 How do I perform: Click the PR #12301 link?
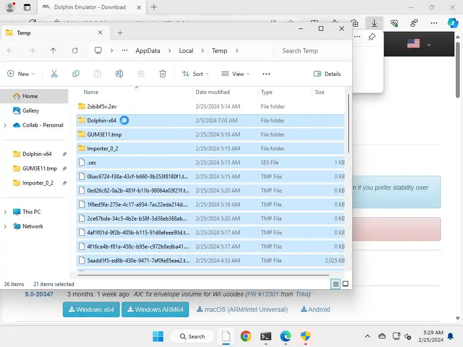coord(263,294)
